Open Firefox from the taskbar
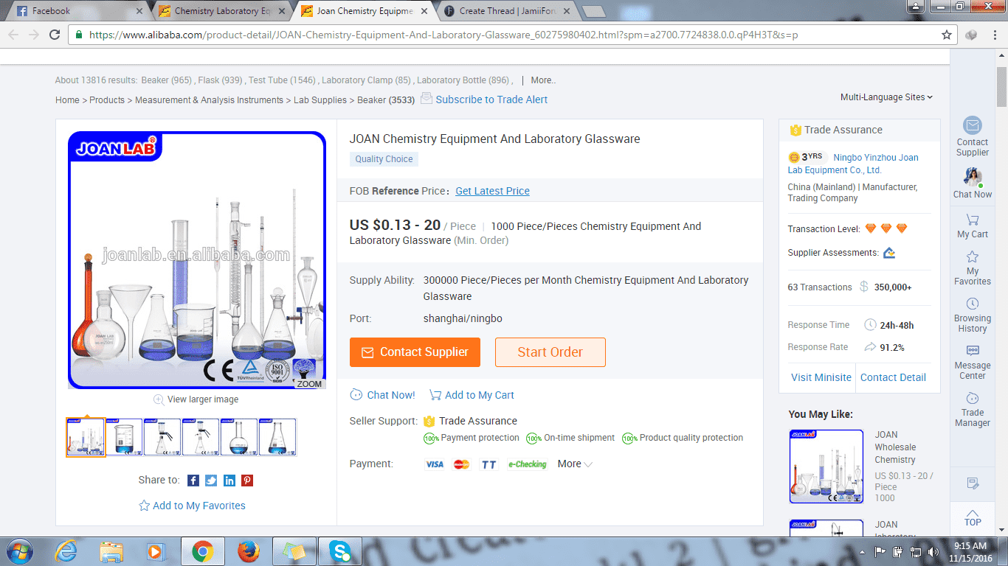1008x566 pixels. point(250,551)
